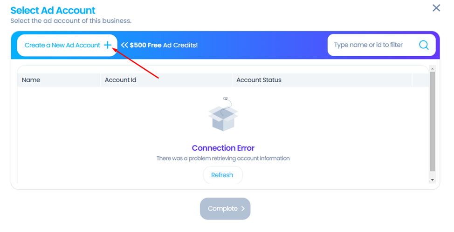Click the magnifier search icon
454x232 pixels.
[424, 45]
